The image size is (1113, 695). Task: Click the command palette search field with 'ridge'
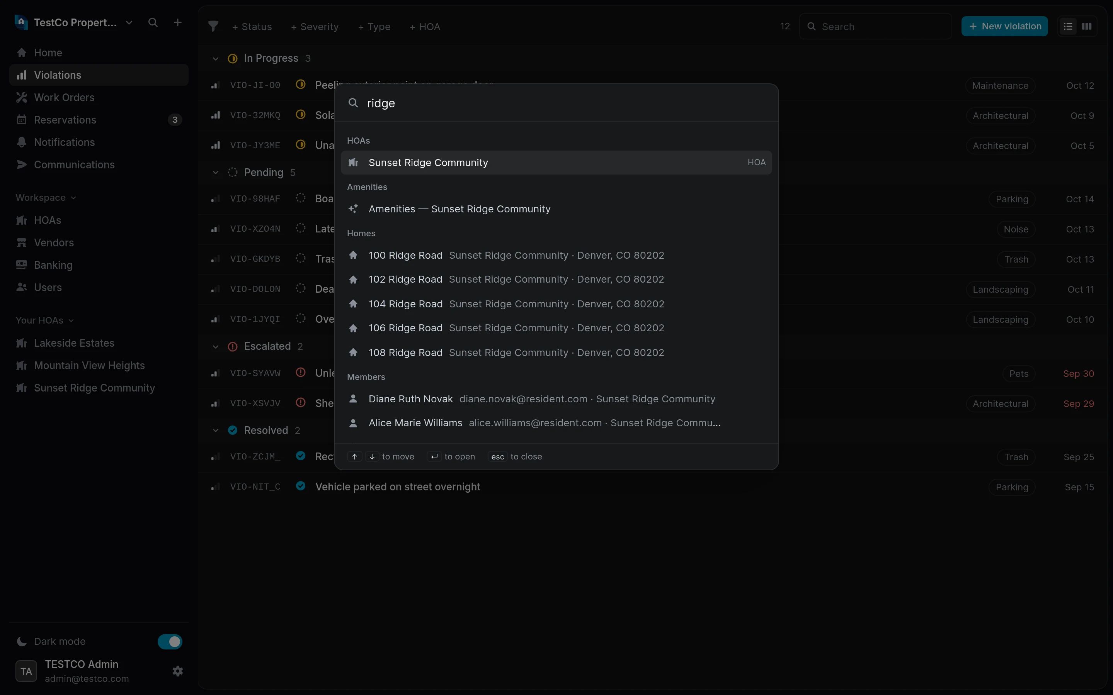[556, 103]
